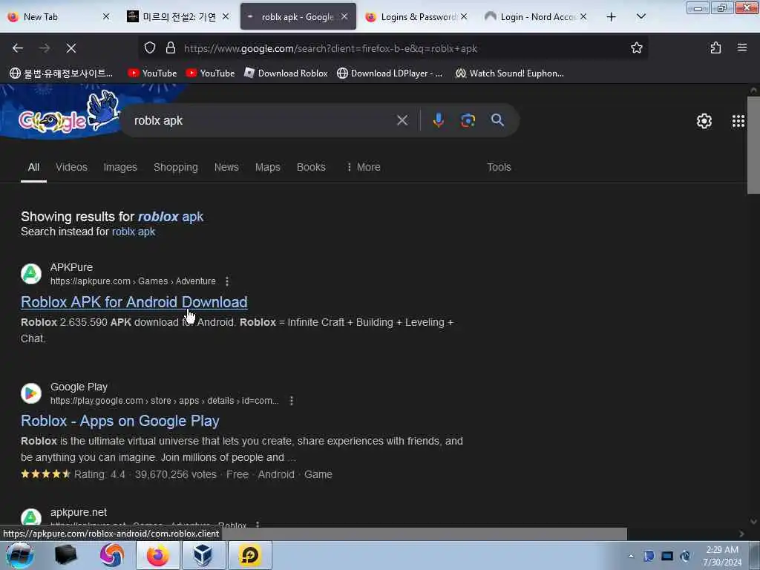
Task: Open Google quick settings gear
Action: [x=704, y=121]
